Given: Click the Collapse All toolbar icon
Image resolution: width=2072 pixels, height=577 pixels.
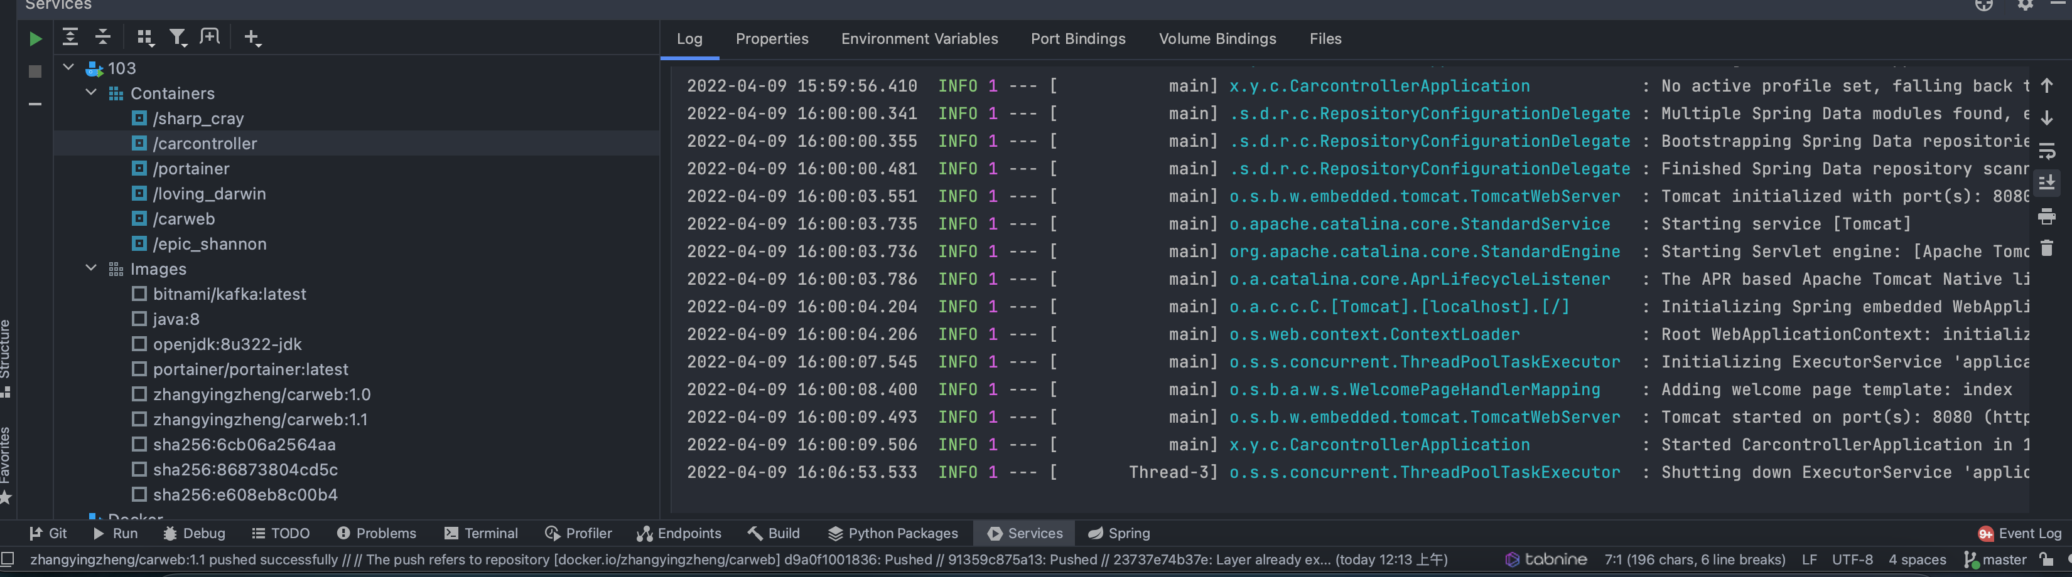Looking at the screenshot, I should [103, 37].
